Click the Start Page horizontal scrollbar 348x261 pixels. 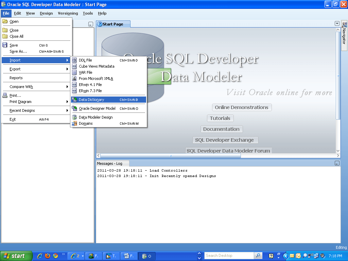coord(171,156)
